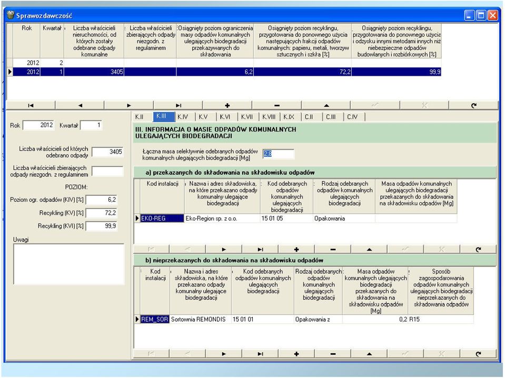505x378 pixels.
Task: Focus the Liczba właścicieli odebrano odpady field
Action: click(x=107, y=152)
